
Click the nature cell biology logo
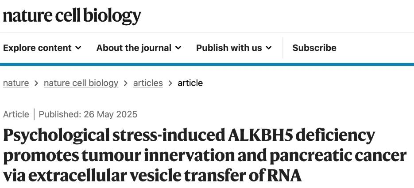click(72, 16)
